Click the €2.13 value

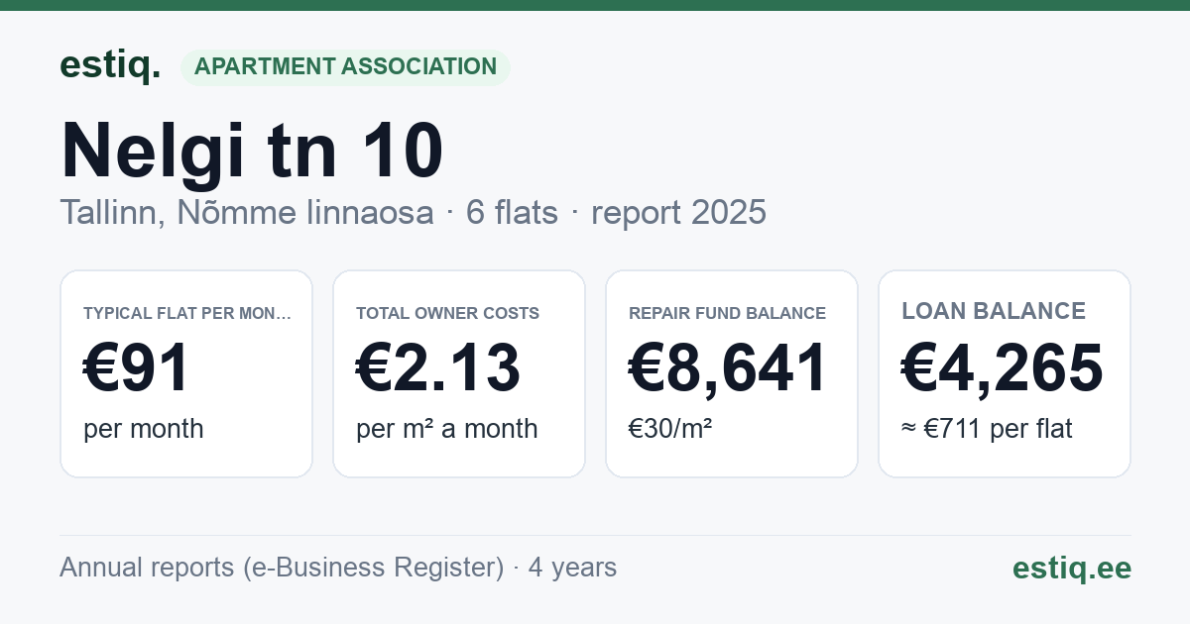point(438,367)
